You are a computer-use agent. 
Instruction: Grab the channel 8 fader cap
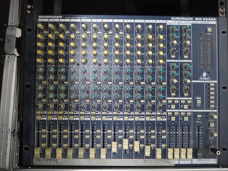[x=114, y=147]
